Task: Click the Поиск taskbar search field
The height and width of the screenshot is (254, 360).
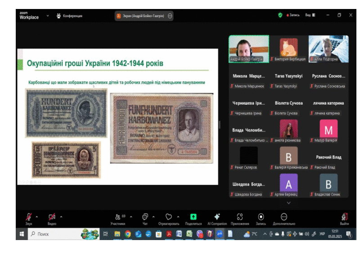Action: (x=63, y=234)
